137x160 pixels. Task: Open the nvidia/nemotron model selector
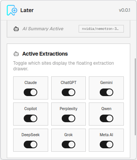(101, 29)
